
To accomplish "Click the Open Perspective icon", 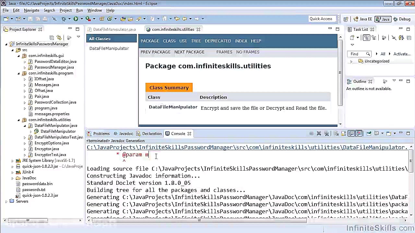I will pos(346,19).
